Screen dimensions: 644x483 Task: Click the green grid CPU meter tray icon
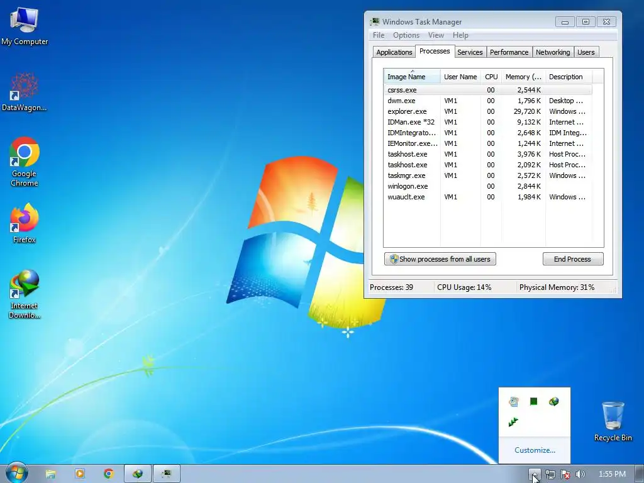point(533,401)
